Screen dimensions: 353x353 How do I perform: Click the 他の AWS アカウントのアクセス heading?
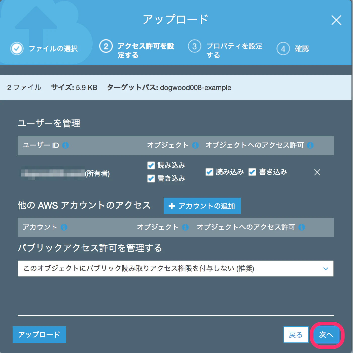coord(84,205)
